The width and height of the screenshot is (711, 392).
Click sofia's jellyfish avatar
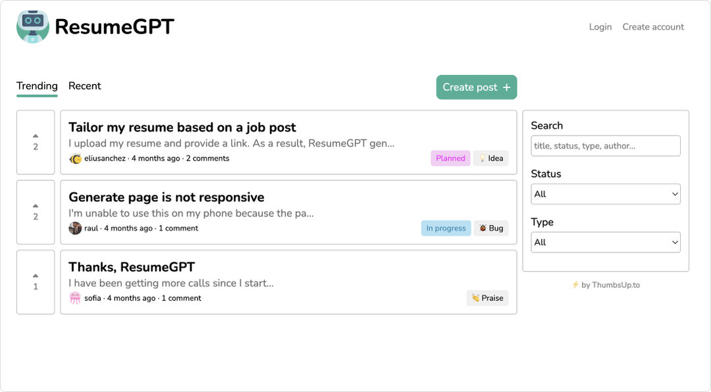(75, 298)
